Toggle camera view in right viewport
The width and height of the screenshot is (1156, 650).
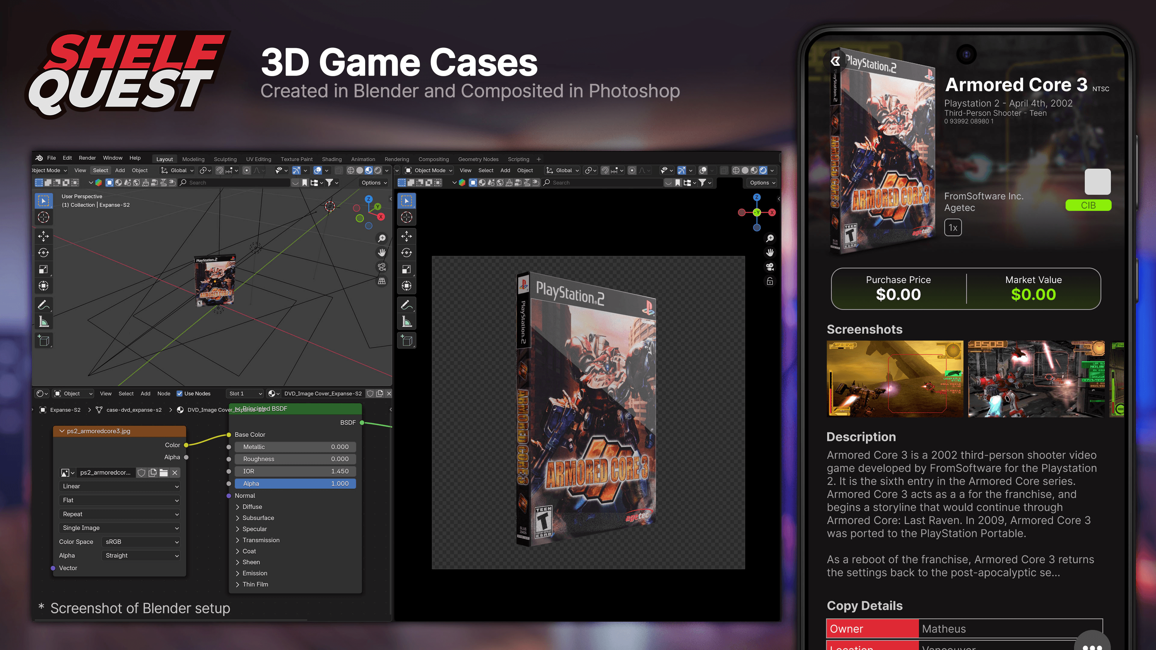pyautogui.click(x=770, y=267)
